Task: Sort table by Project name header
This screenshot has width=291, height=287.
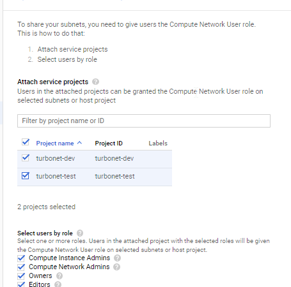Action: coord(55,143)
